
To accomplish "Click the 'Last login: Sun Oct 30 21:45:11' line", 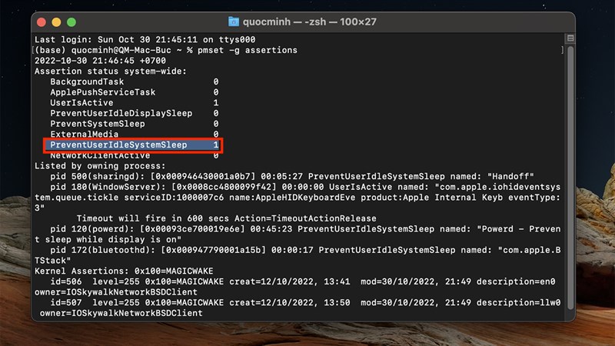I will click(145, 40).
